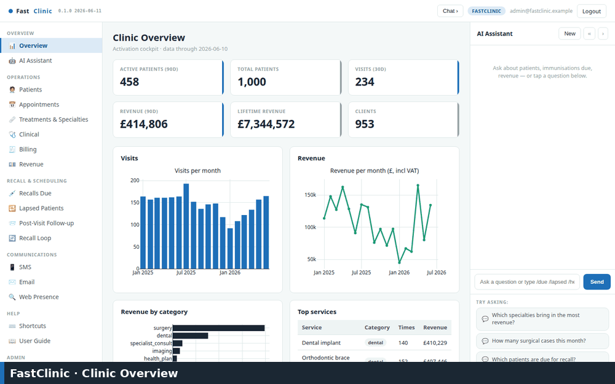Click the tallest bar in Visits chart
The image size is (615, 384).
coord(186,226)
